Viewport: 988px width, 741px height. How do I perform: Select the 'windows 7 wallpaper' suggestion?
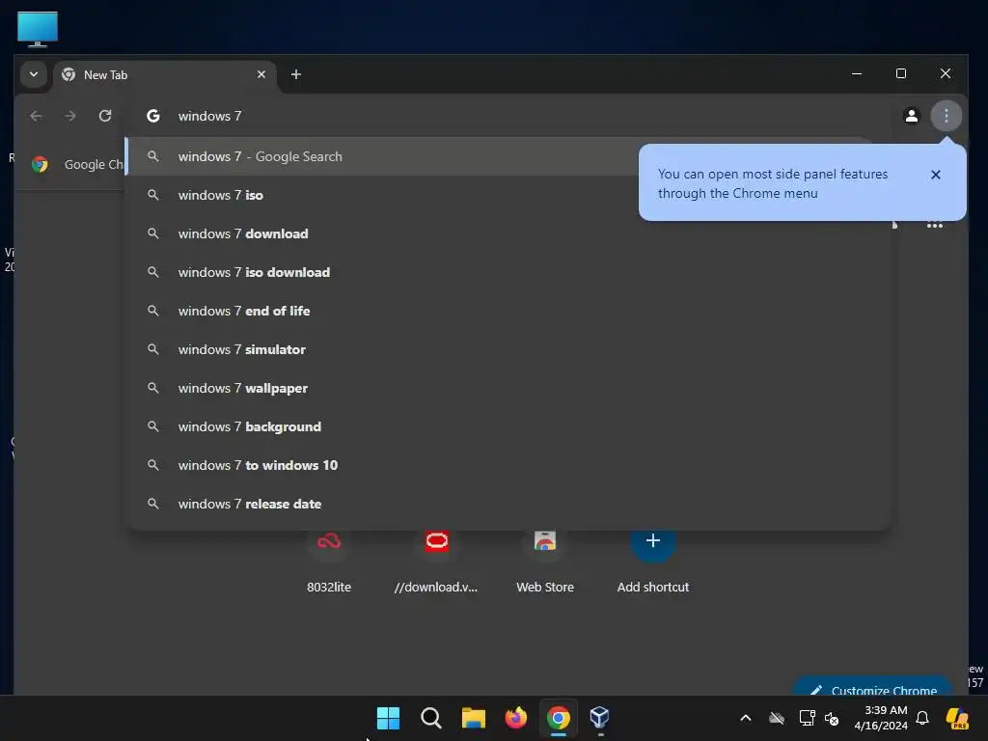click(508, 388)
